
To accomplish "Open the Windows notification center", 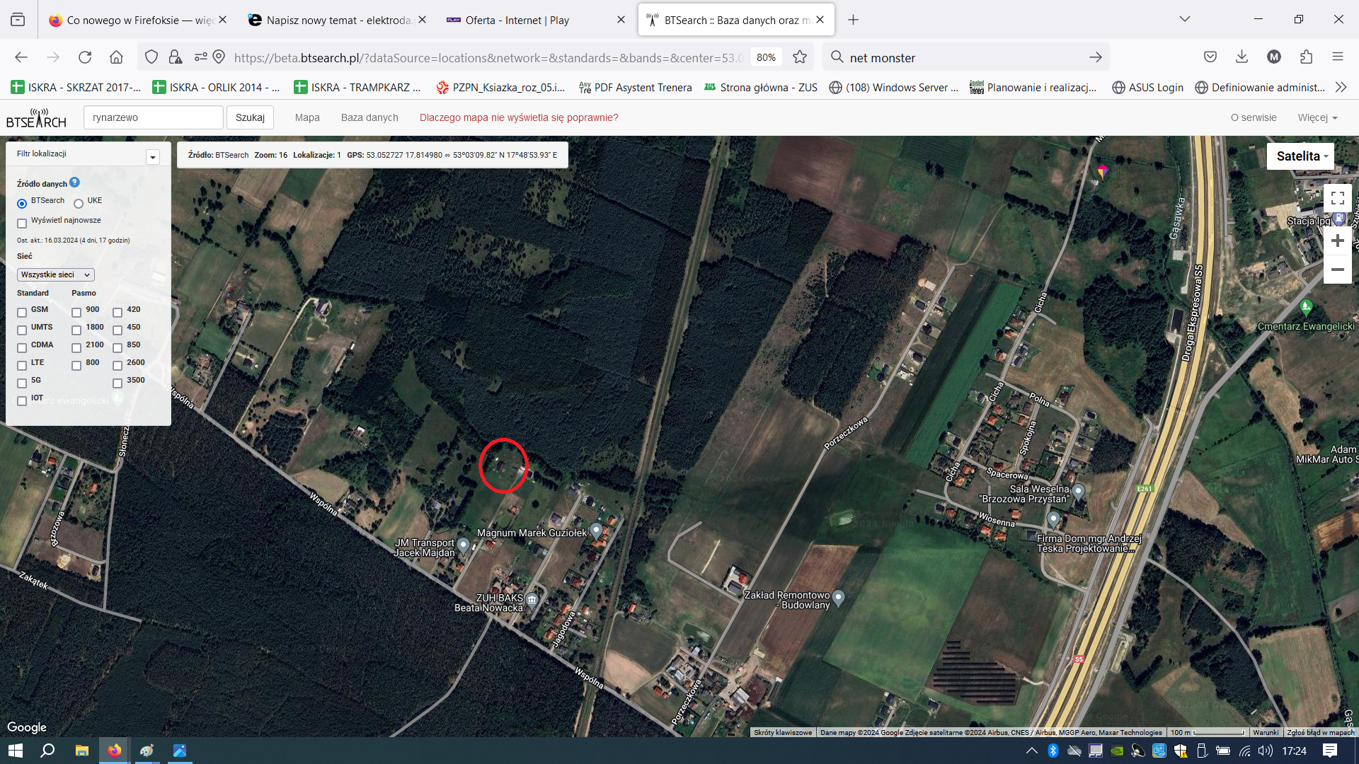I will pyautogui.click(x=1330, y=751).
